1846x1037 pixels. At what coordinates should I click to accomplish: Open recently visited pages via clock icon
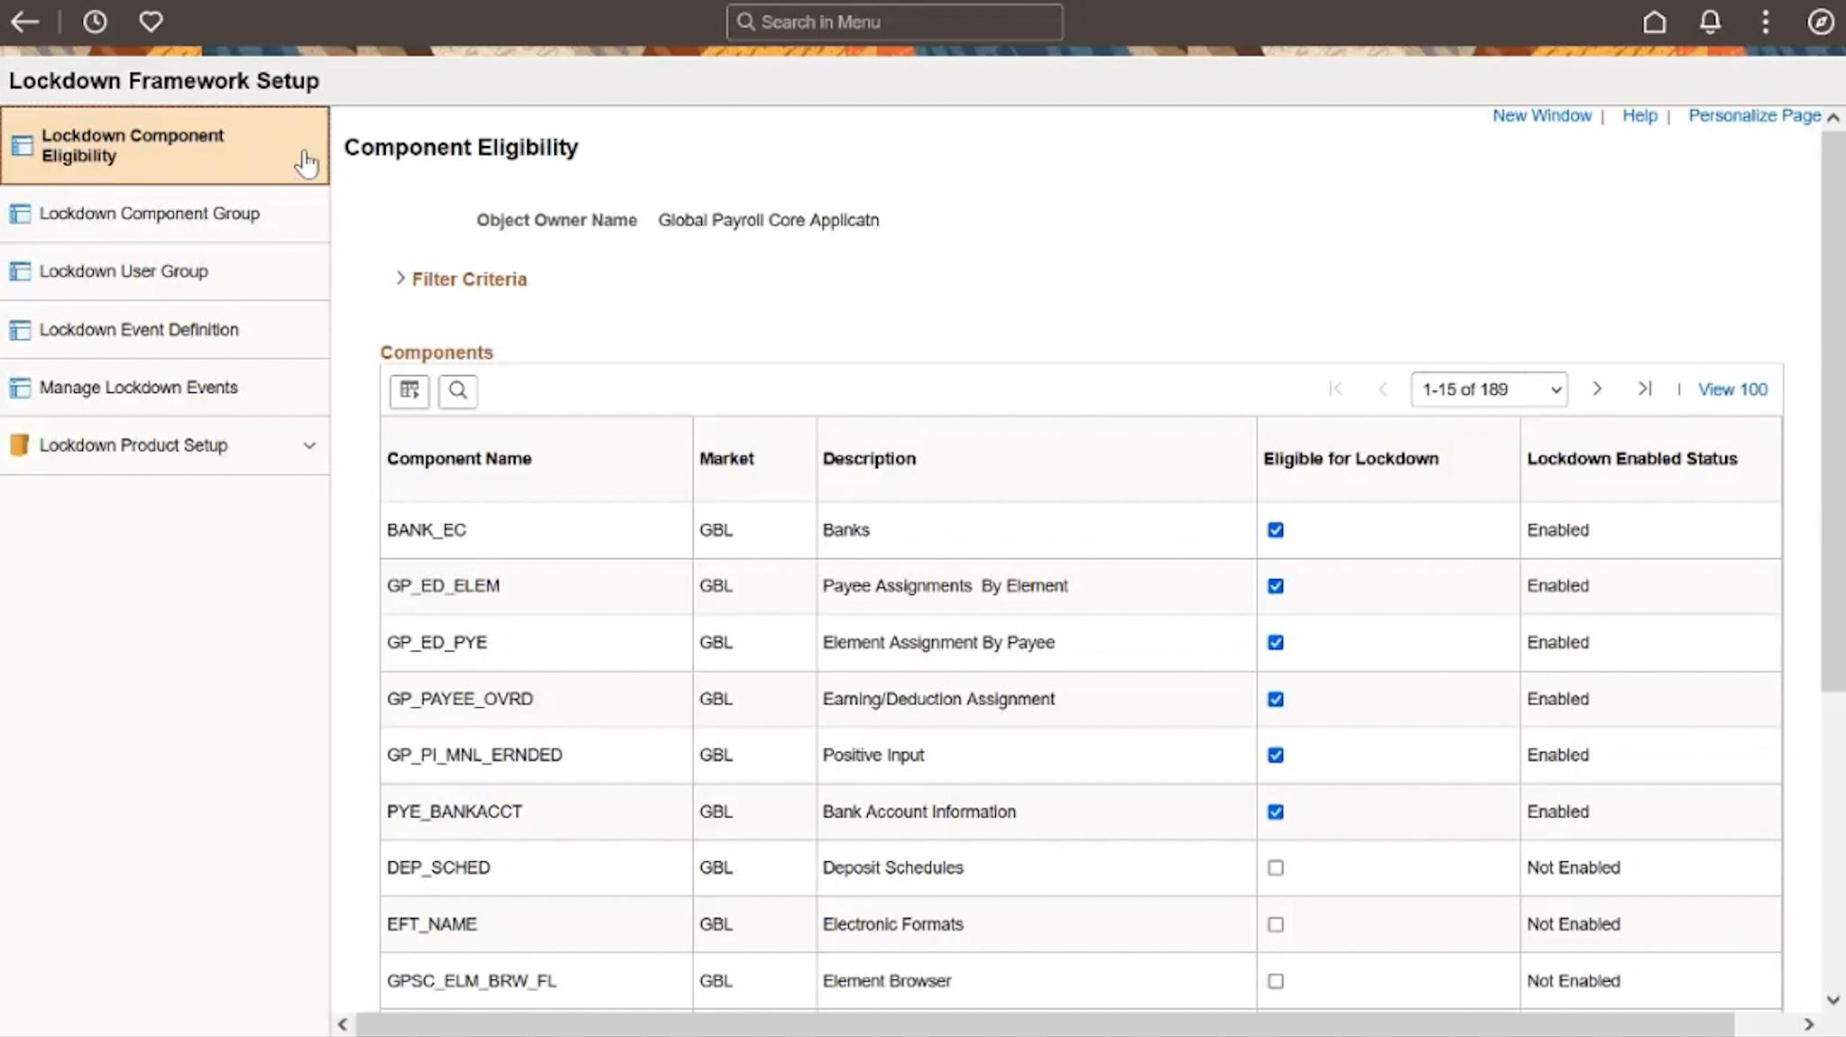pos(96,22)
